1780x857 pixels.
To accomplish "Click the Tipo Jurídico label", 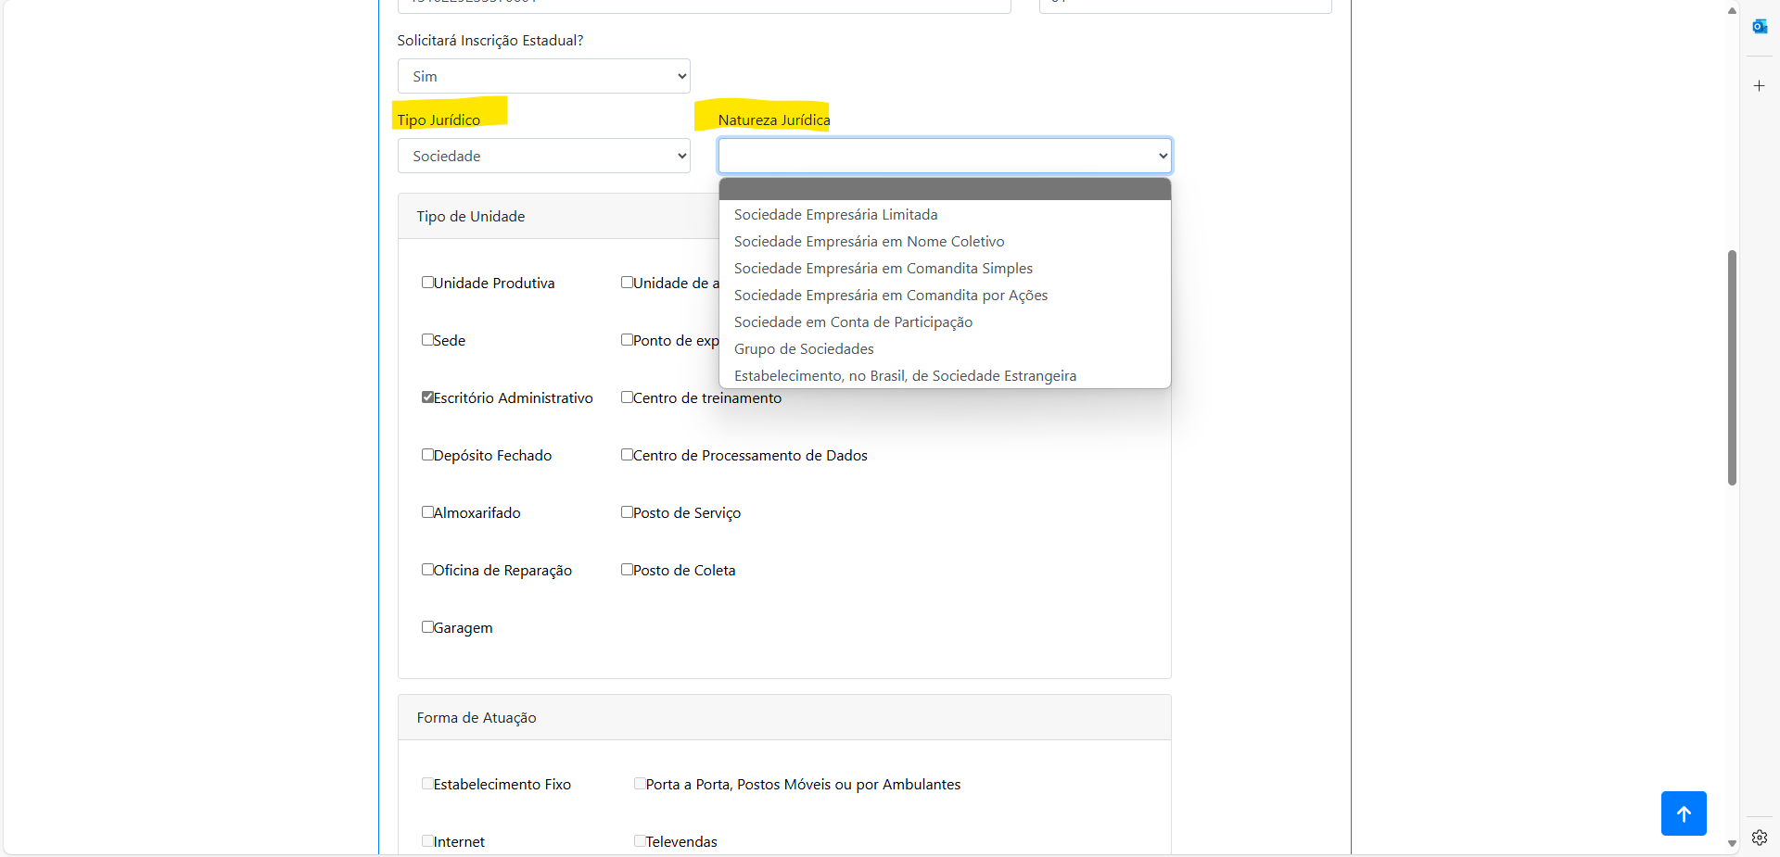I will [439, 120].
